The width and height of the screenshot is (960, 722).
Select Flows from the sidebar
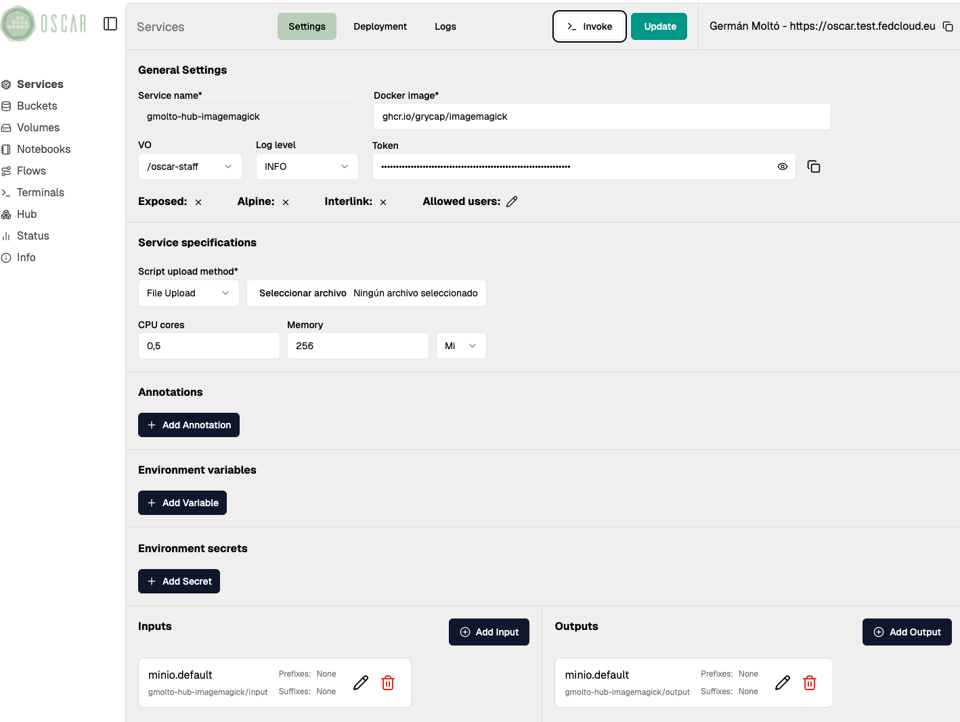pyautogui.click(x=32, y=171)
